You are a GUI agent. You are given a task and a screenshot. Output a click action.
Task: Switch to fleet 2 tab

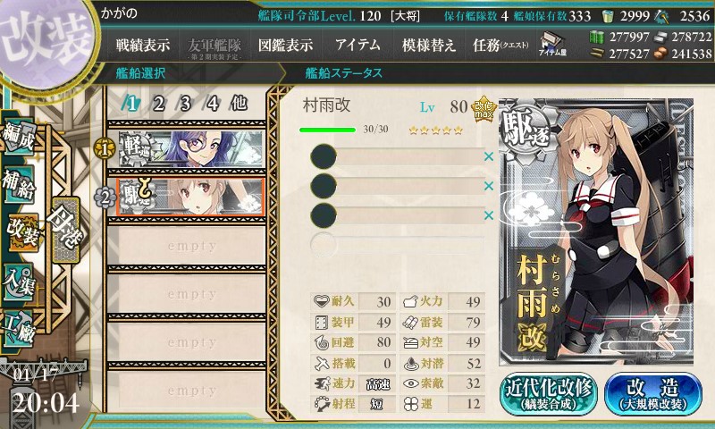coord(158,105)
